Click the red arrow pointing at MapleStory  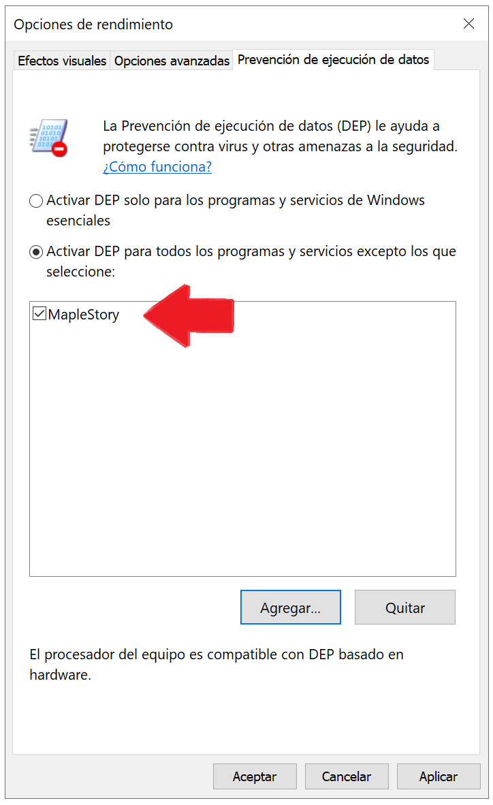(x=189, y=315)
